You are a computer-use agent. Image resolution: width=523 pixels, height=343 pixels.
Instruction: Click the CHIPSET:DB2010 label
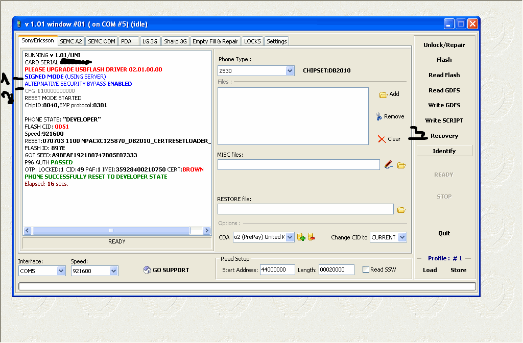[326, 70]
